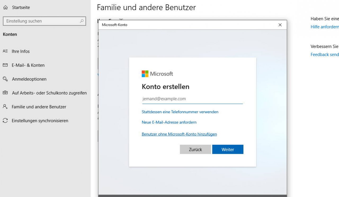339x197 pixels.
Task: Click the Weiter button
Action: 228,149
